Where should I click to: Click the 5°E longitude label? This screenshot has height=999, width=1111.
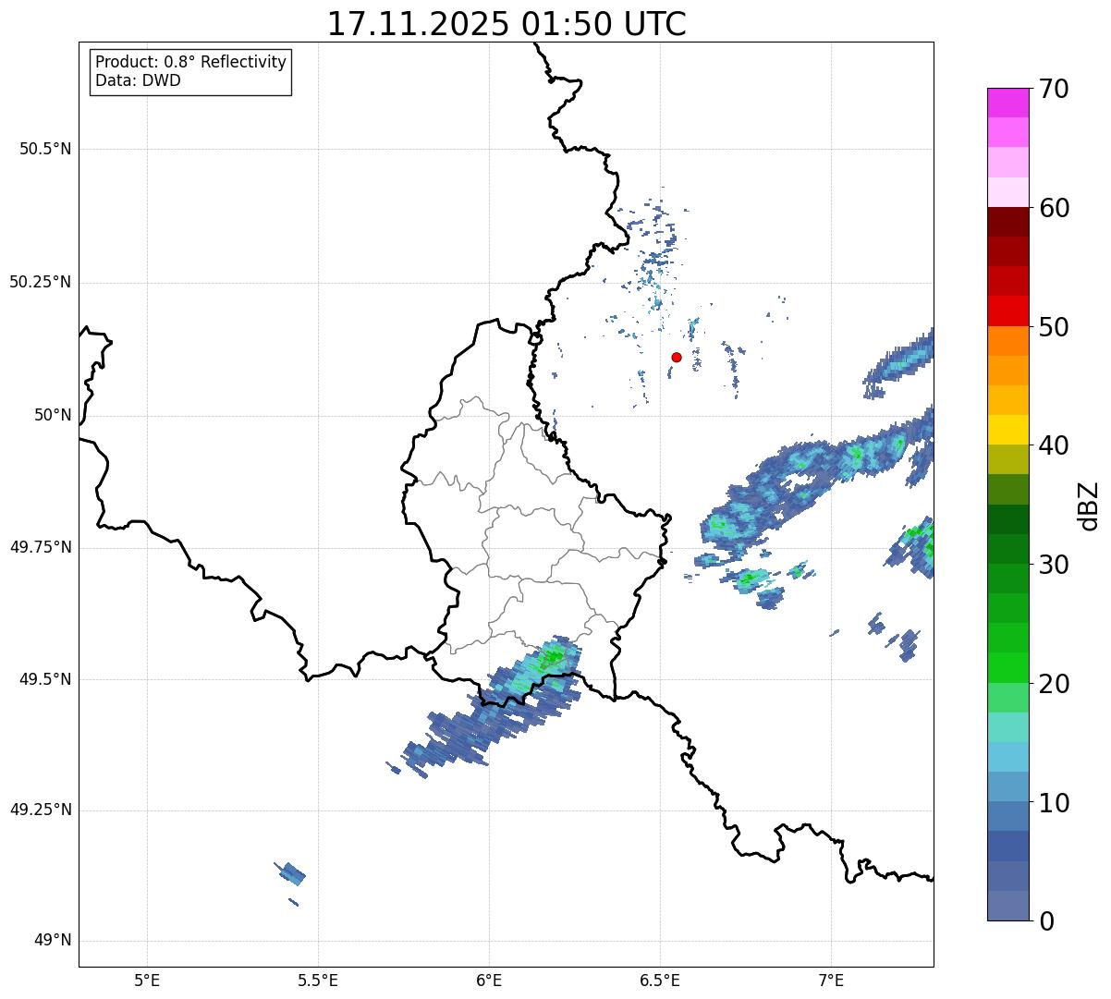147,980
